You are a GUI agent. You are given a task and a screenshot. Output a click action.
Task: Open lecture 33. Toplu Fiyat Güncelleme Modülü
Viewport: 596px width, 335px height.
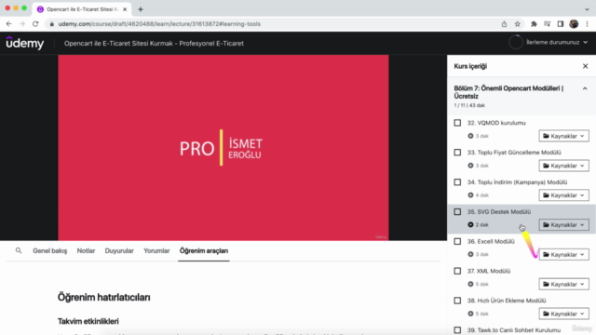point(514,153)
